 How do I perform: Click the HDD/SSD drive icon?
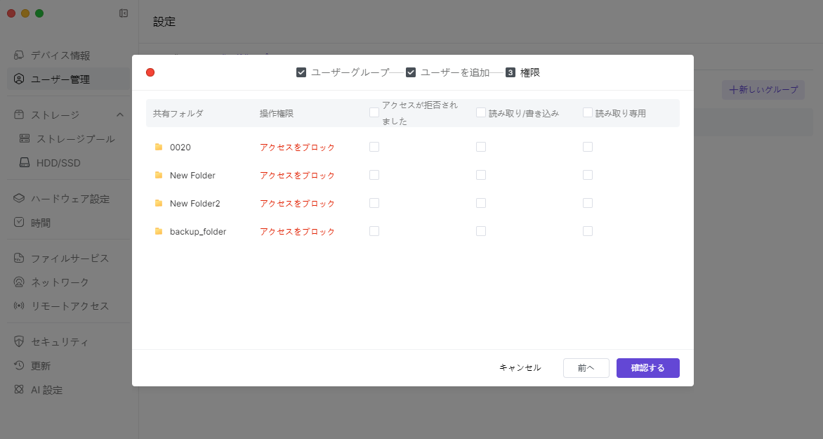[x=25, y=163]
